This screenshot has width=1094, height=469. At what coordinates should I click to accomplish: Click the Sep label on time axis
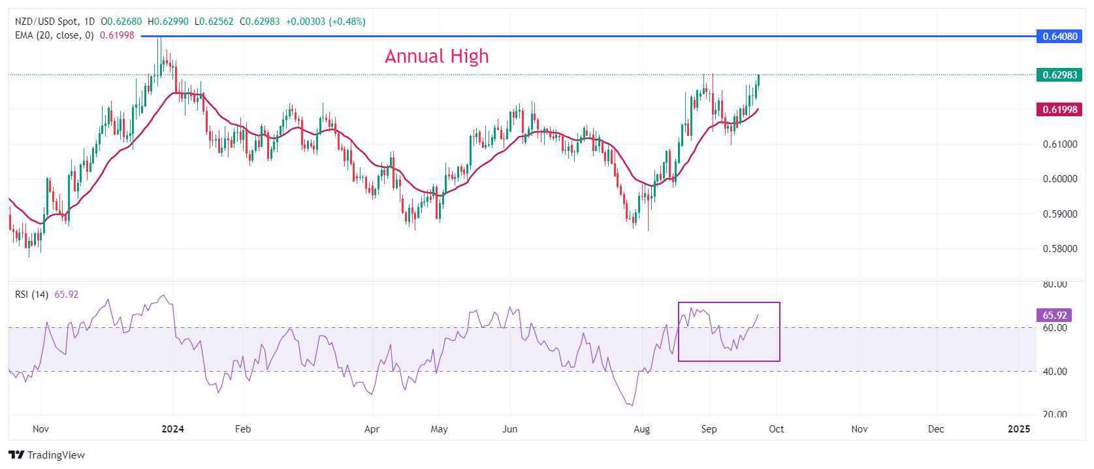[x=709, y=429]
